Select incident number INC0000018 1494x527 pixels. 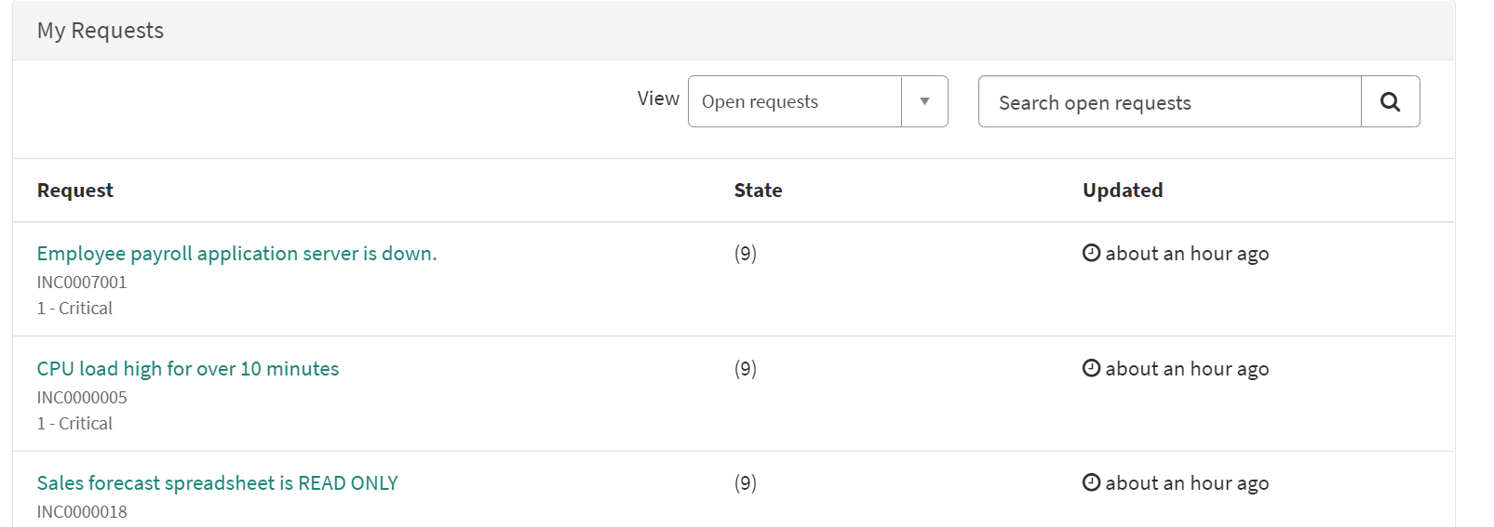(x=82, y=512)
